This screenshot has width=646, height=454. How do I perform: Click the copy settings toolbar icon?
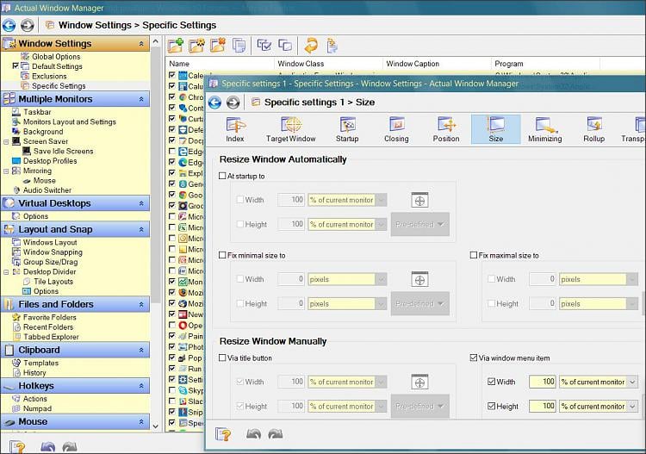click(239, 46)
